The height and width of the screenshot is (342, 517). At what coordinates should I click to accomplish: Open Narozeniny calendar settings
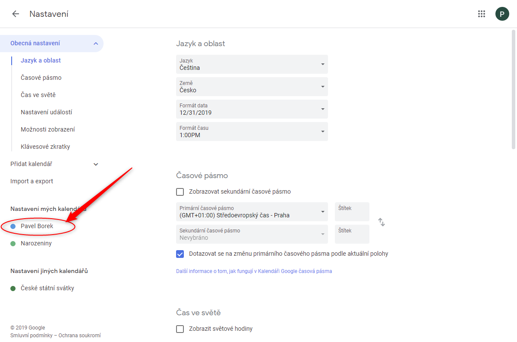click(36, 244)
